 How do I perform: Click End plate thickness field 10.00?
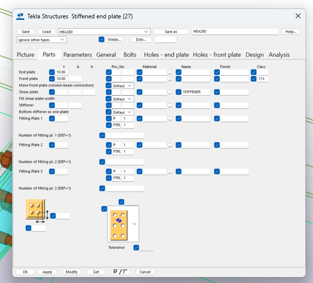coord(62,72)
